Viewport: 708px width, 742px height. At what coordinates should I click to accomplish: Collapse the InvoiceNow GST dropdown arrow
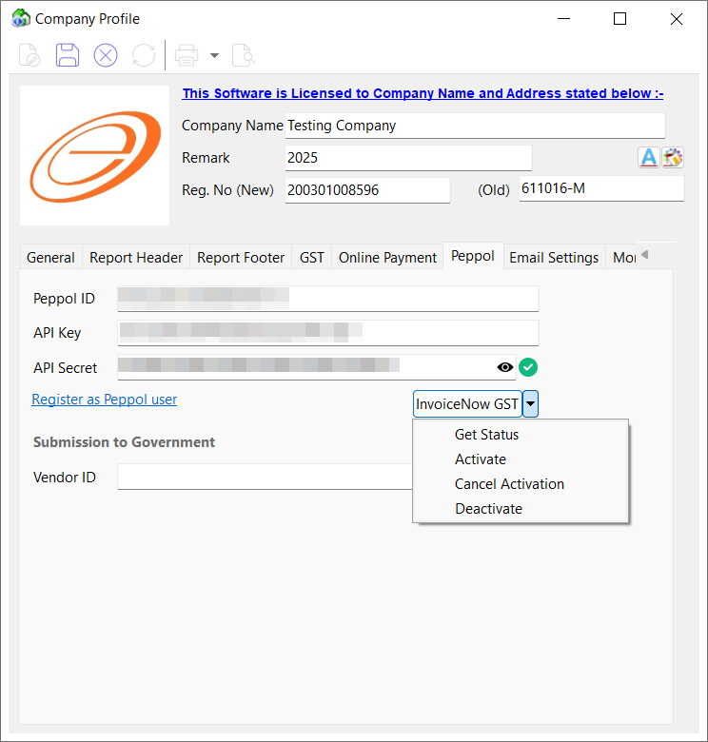(531, 404)
